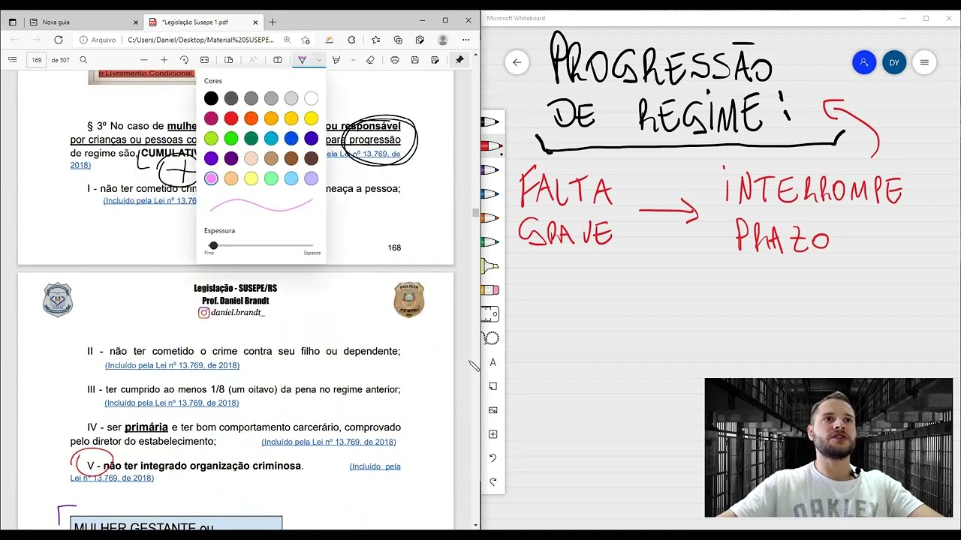Open Lei 13.769 link under item II
This screenshot has width=961, height=540.
coord(172,365)
